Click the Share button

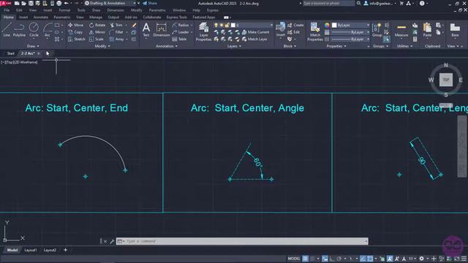(x=149, y=3)
